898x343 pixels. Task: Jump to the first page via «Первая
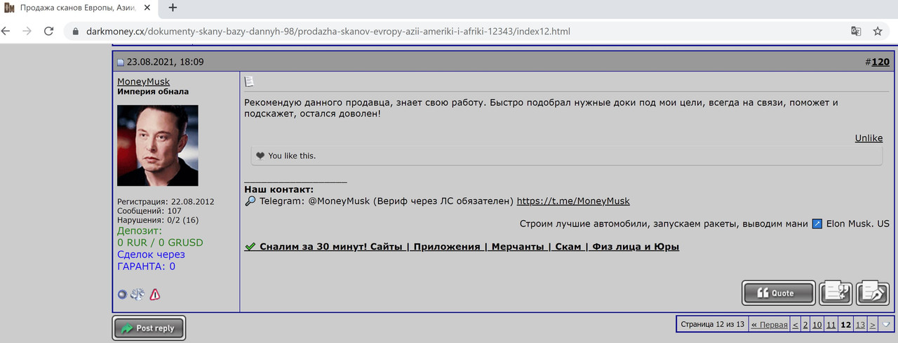click(x=768, y=325)
